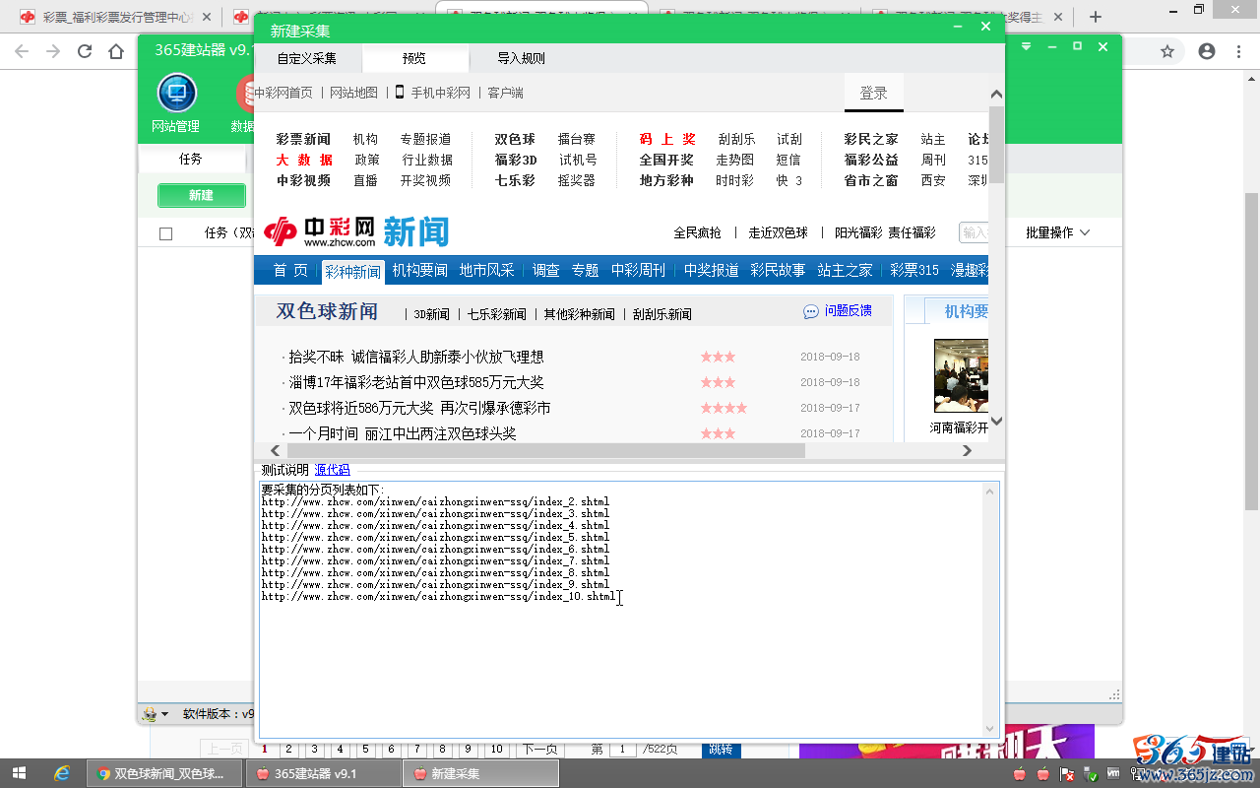Launch Internet Explorer from the taskbar
The height and width of the screenshot is (788, 1260).
tap(62, 773)
